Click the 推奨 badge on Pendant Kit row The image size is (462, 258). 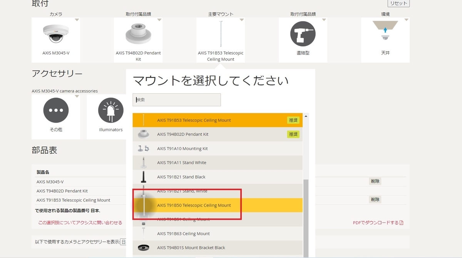(293, 134)
